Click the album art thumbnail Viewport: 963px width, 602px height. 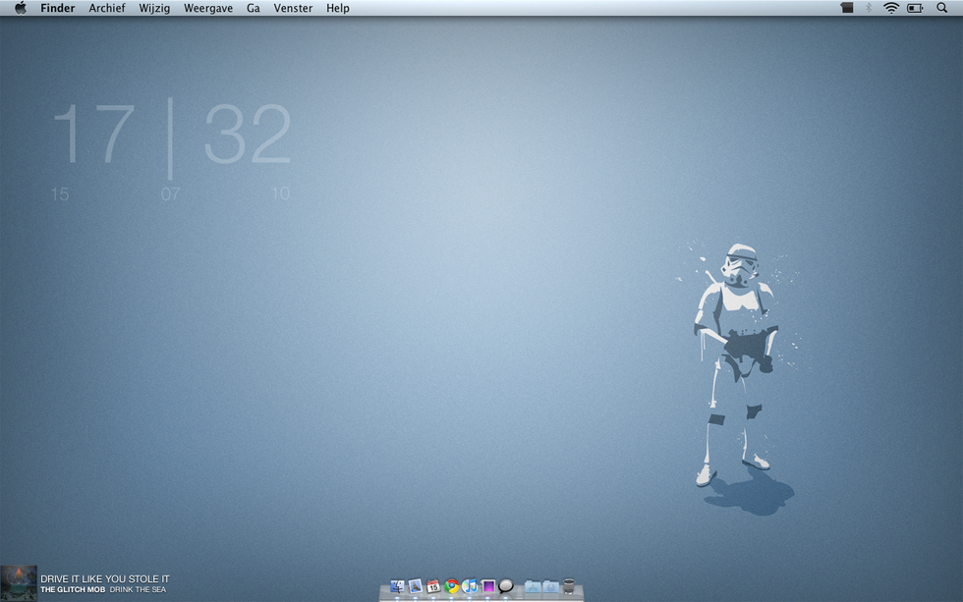[x=19, y=583]
